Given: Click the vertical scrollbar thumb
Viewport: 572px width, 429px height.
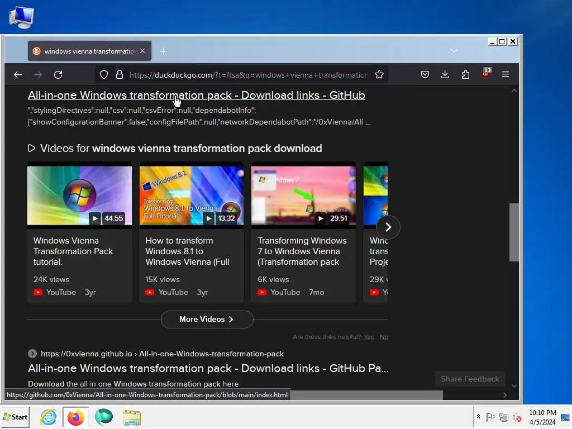Looking at the screenshot, I should (514, 232).
